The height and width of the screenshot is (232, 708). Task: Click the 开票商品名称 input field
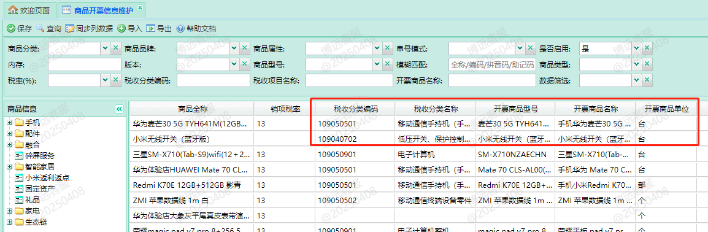(x=492, y=80)
